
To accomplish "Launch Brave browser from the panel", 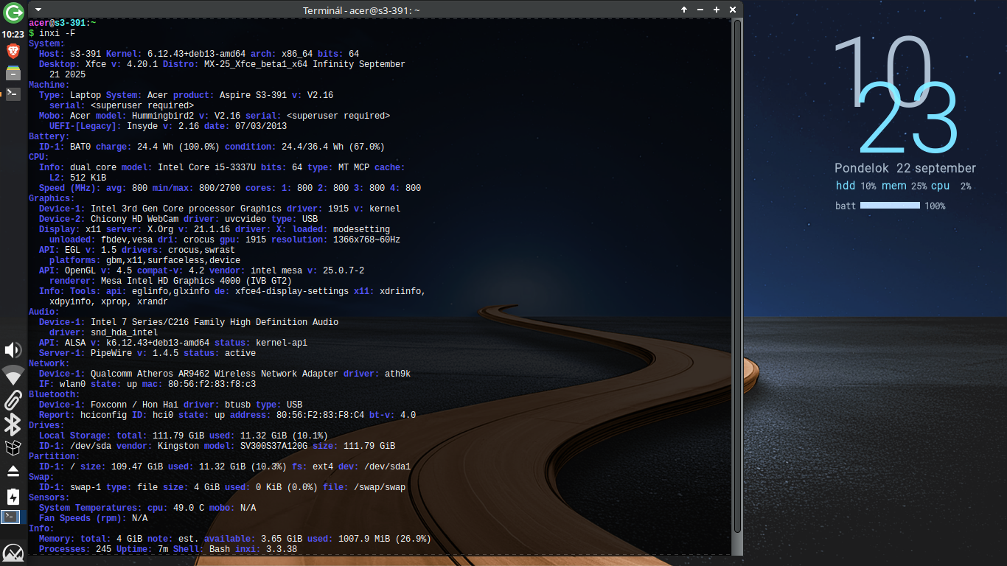I will pyautogui.click(x=13, y=51).
